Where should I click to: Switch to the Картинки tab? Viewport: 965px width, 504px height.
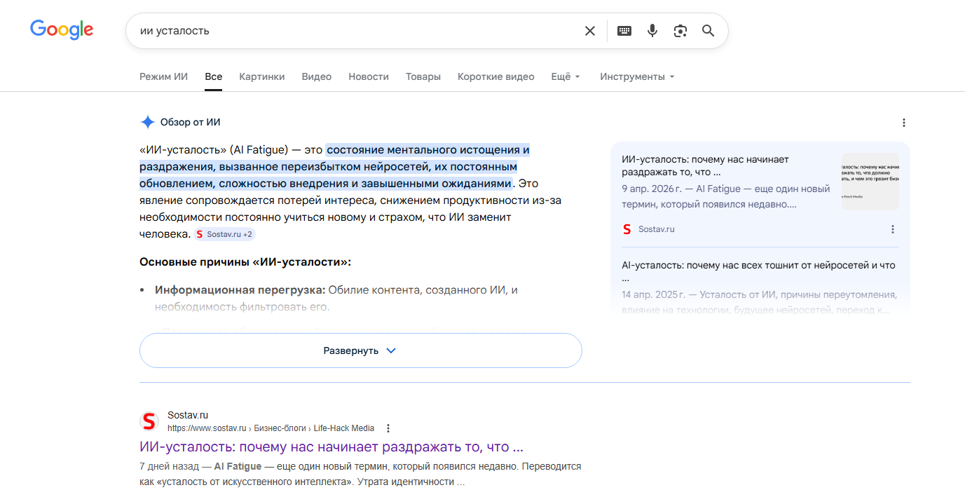pyautogui.click(x=261, y=76)
